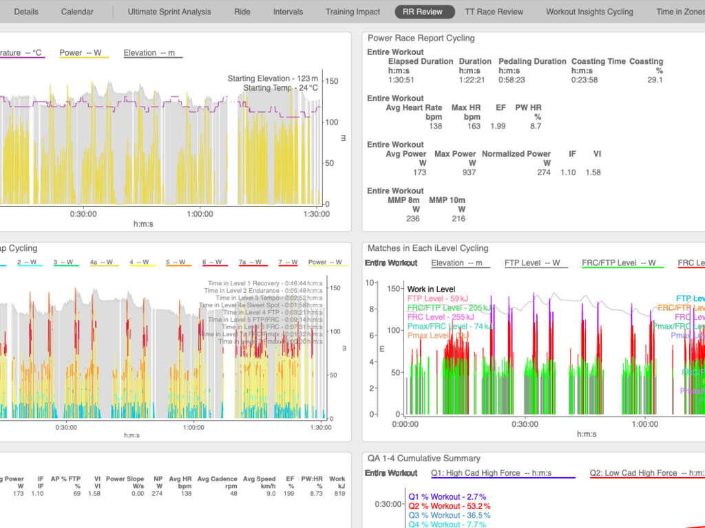The width and height of the screenshot is (705, 528).
Task: Toggle Elevation legend in Matches chart
Action: point(461,263)
